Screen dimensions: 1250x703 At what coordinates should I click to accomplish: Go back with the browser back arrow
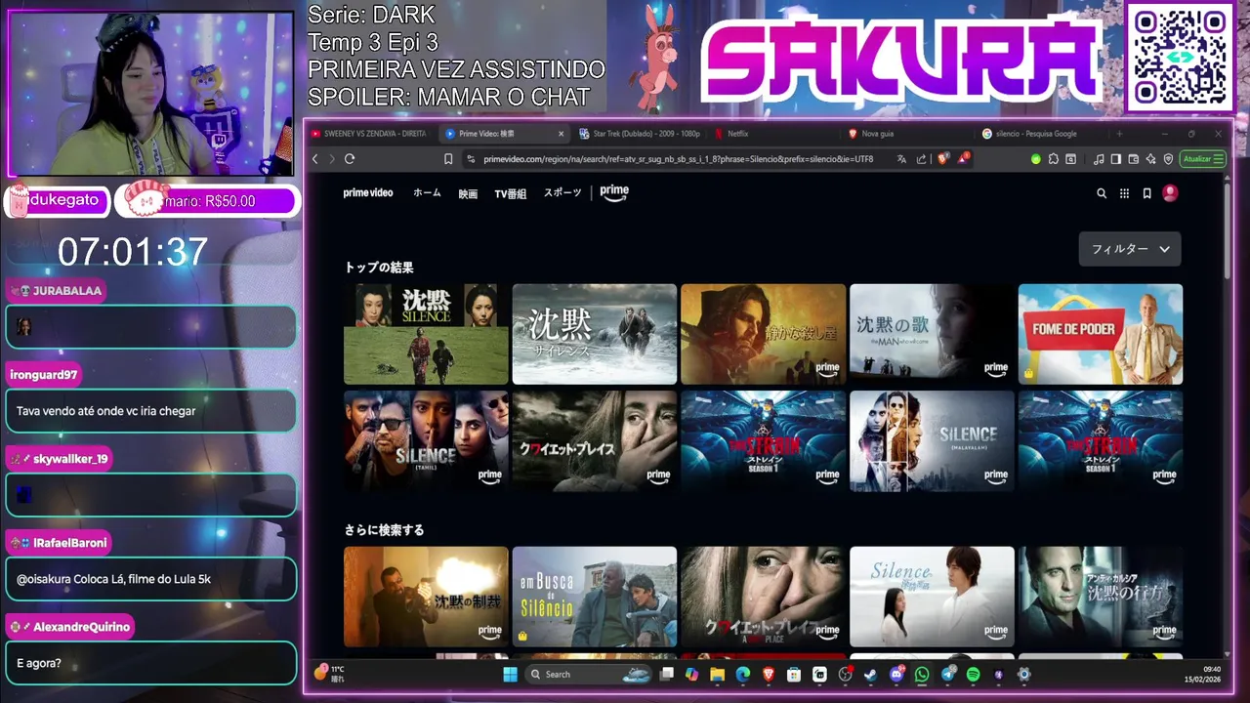pyautogui.click(x=315, y=159)
